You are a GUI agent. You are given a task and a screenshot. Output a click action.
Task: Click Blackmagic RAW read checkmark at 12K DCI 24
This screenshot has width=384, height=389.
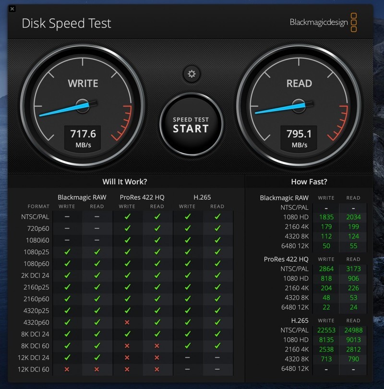[97, 357]
